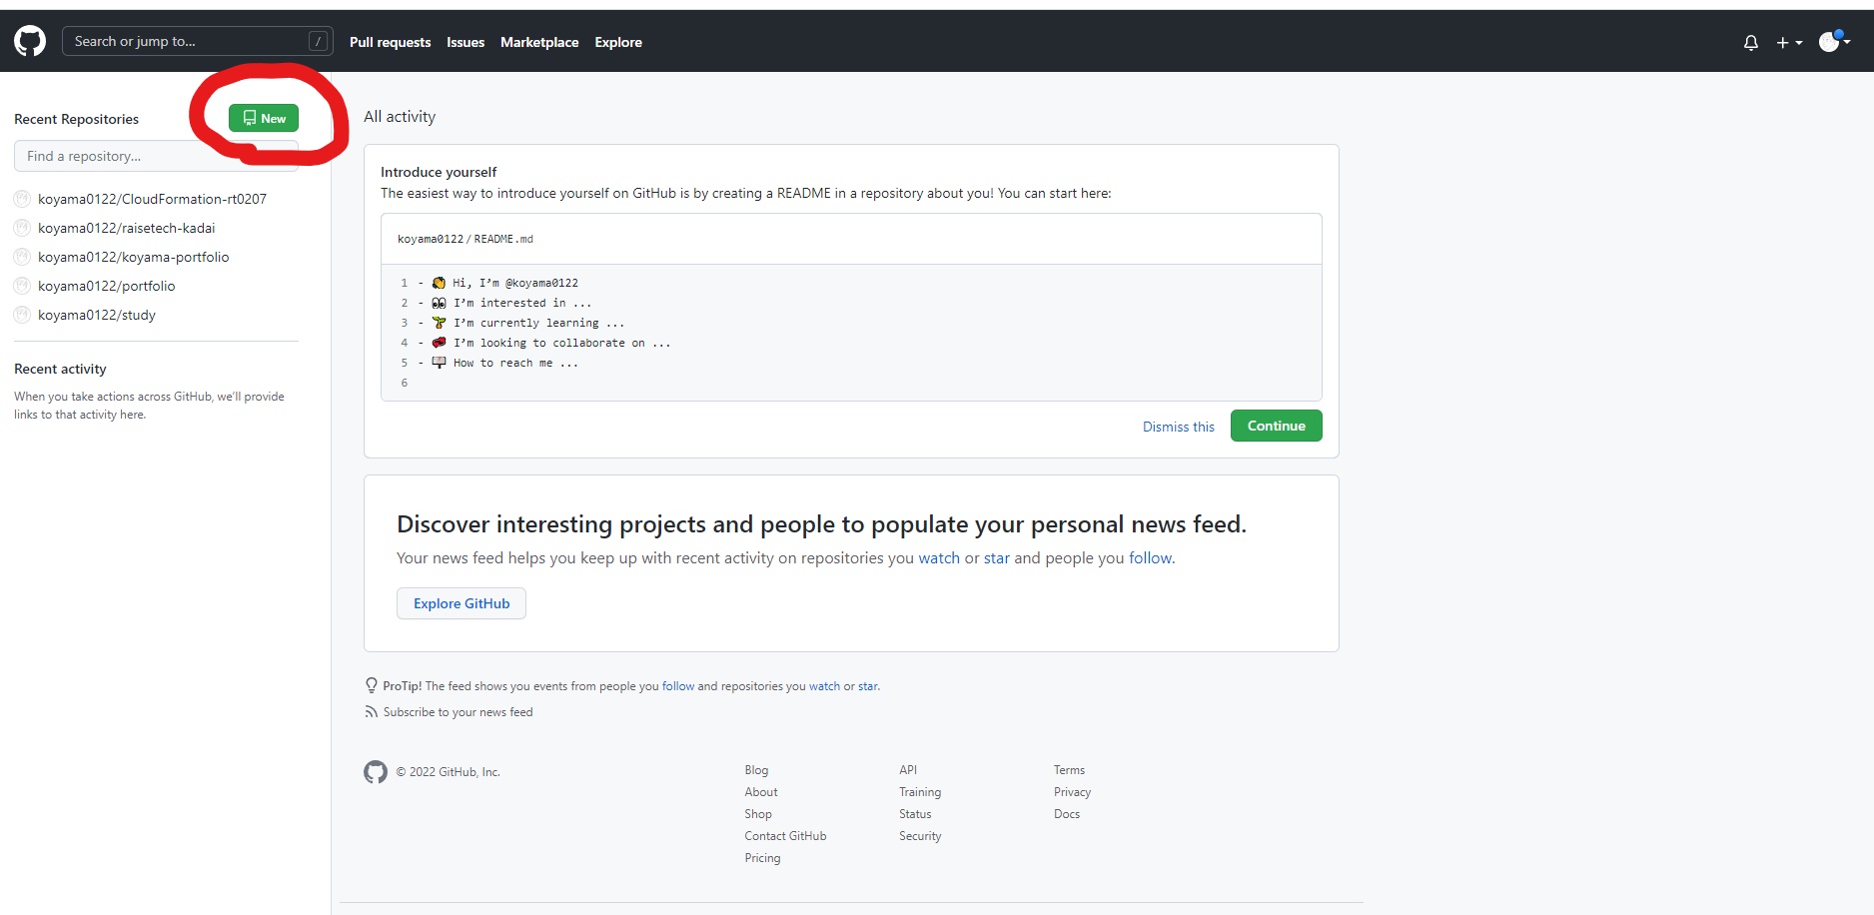Click the repo icon next to CloudFormation-rt0207
This screenshot has width=1874, height=915.
(21, 198)
